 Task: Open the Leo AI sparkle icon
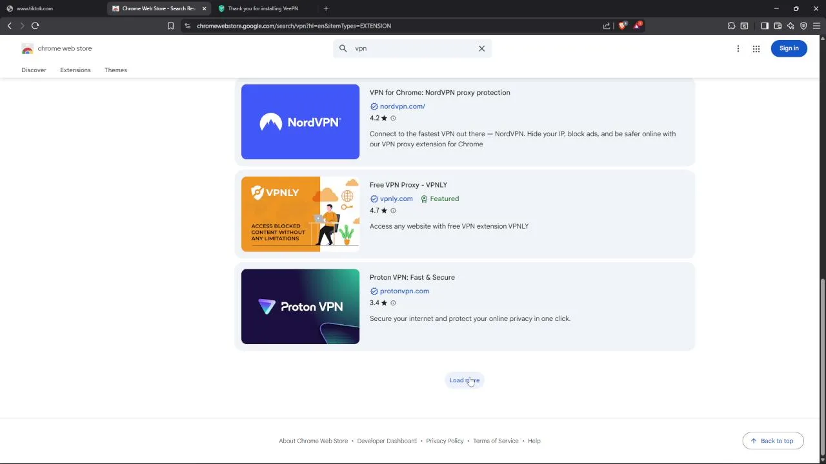tap(791, 26)
